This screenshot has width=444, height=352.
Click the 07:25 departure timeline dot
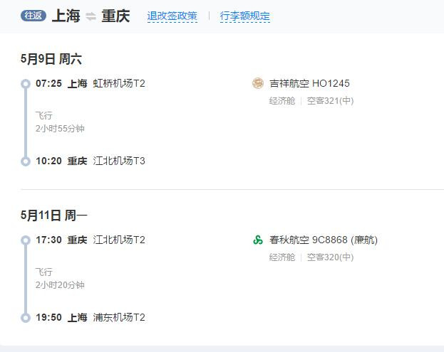[26, 83]
